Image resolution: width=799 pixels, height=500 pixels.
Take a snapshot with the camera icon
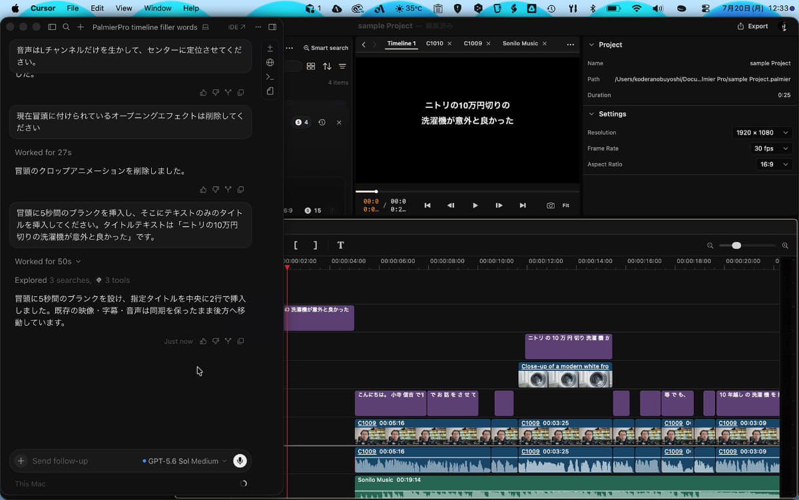(x=551, y=206)
